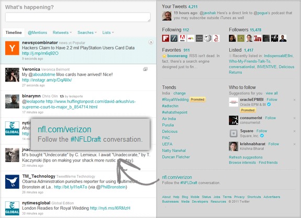Click the Refresh suggestions link

pyautogui.click(x=246, y=157)
